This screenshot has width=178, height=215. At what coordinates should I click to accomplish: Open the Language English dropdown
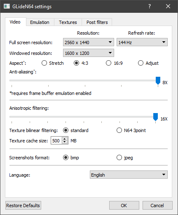pos(129,175)
